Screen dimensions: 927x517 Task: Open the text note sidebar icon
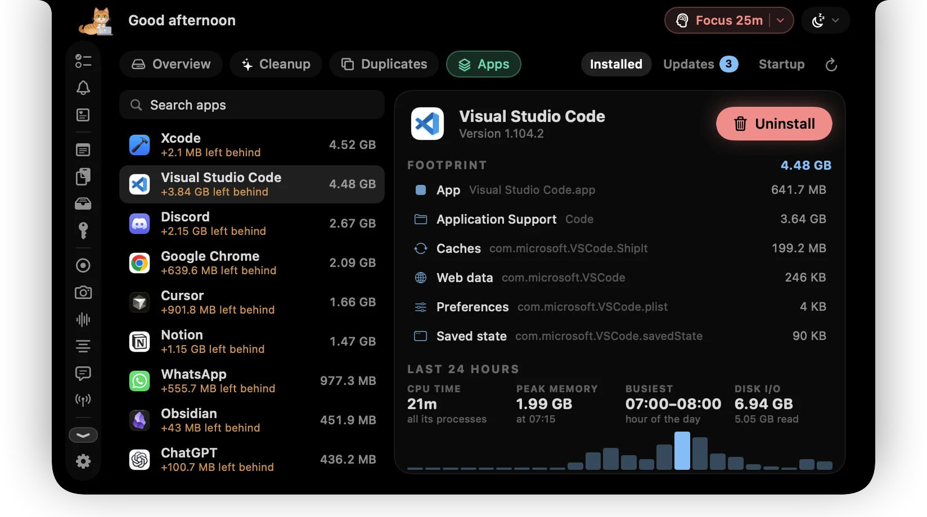click(83, 150)
